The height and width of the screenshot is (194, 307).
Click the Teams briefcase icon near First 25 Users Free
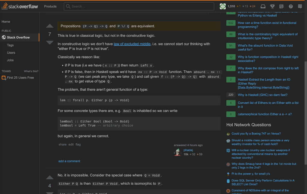tap(4, 78)
